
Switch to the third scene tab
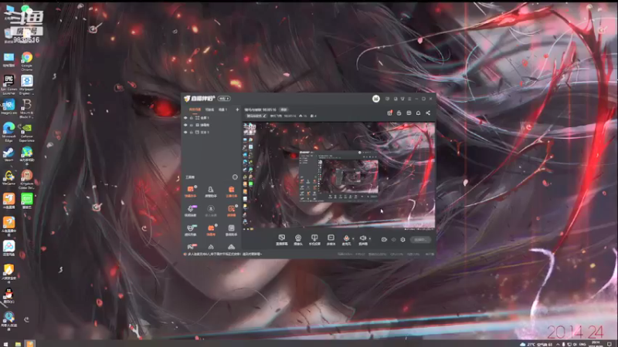[x=222, y=109]
